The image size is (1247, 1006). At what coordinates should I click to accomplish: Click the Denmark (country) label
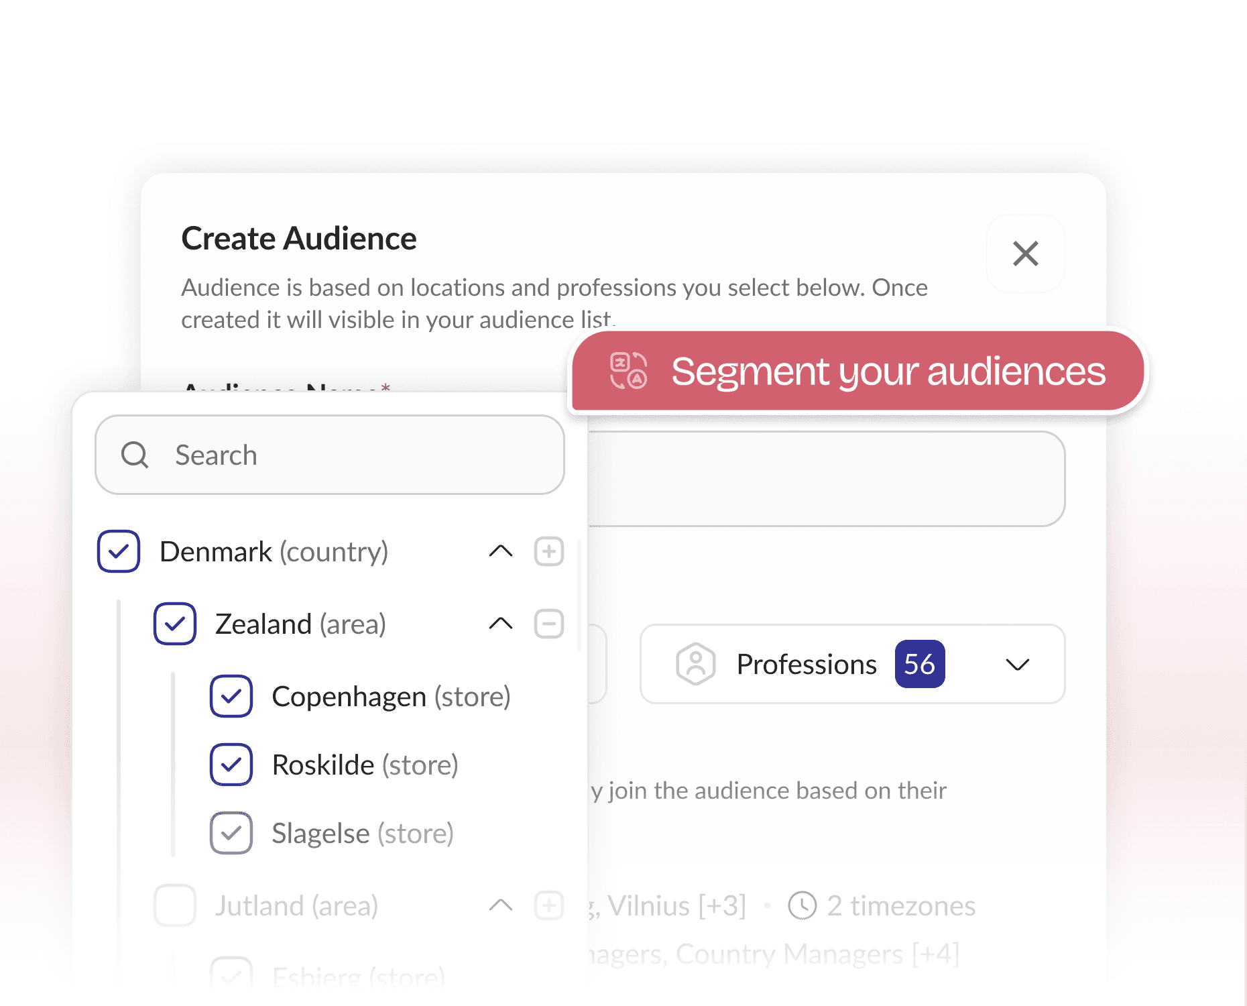[x=274, y=551]
